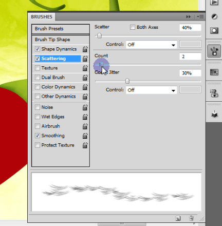The image size is (222, 226).
Task: Click the Count Jitter slider handle
Action: pos(127,81)
